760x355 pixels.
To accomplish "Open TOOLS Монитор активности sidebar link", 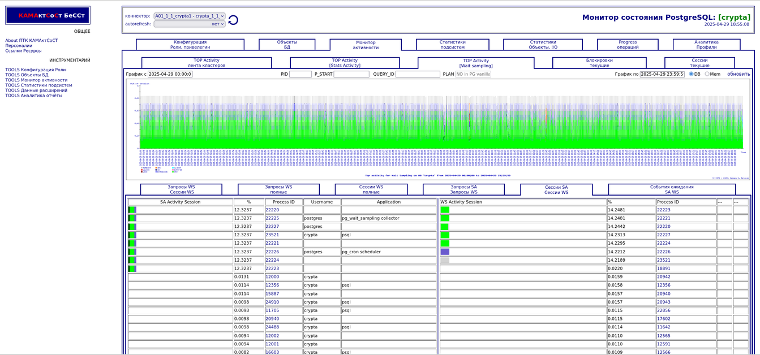I will (36, 80).
